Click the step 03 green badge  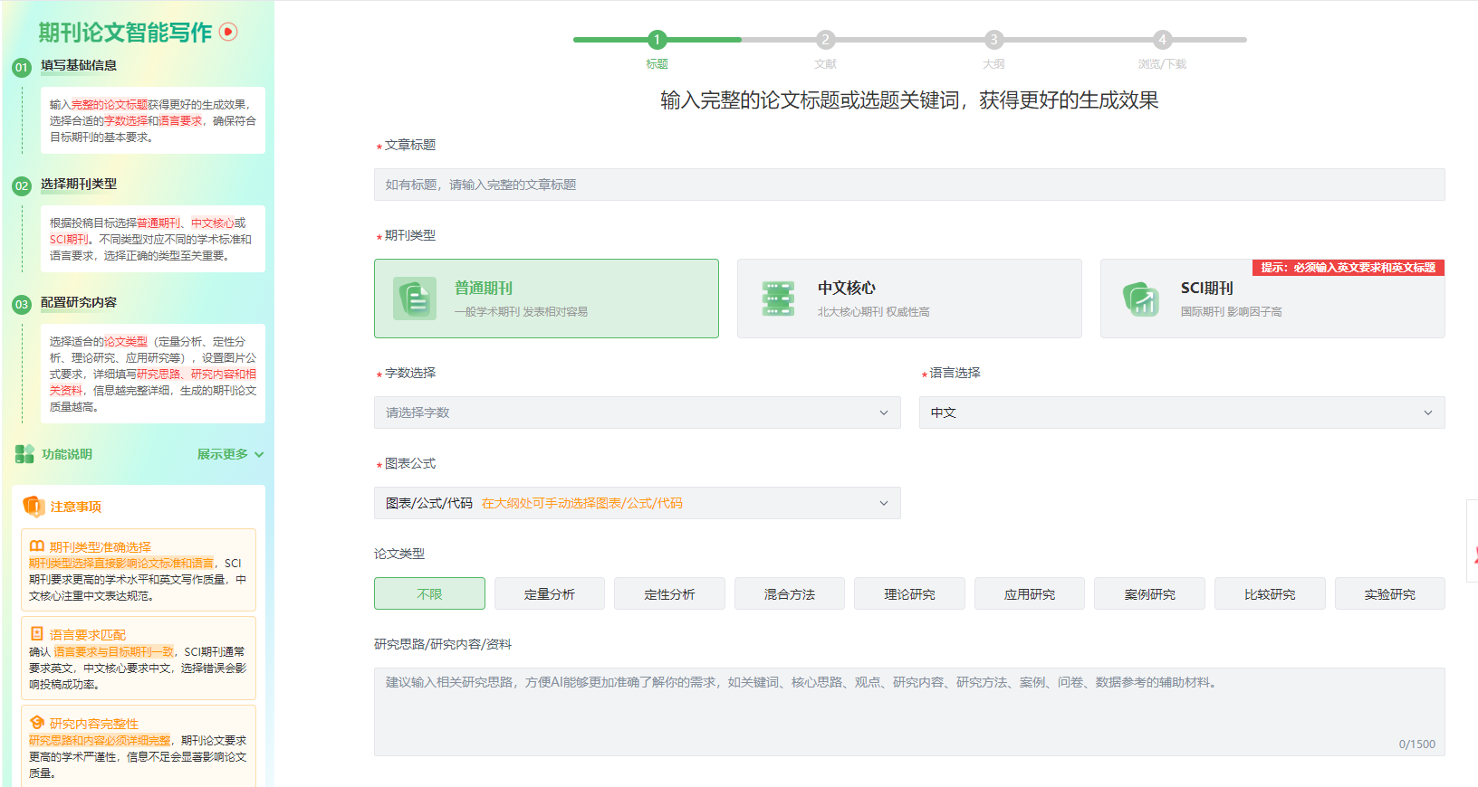[22, 304]
